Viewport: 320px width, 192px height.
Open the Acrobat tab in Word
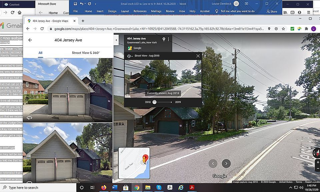(205, 11)
